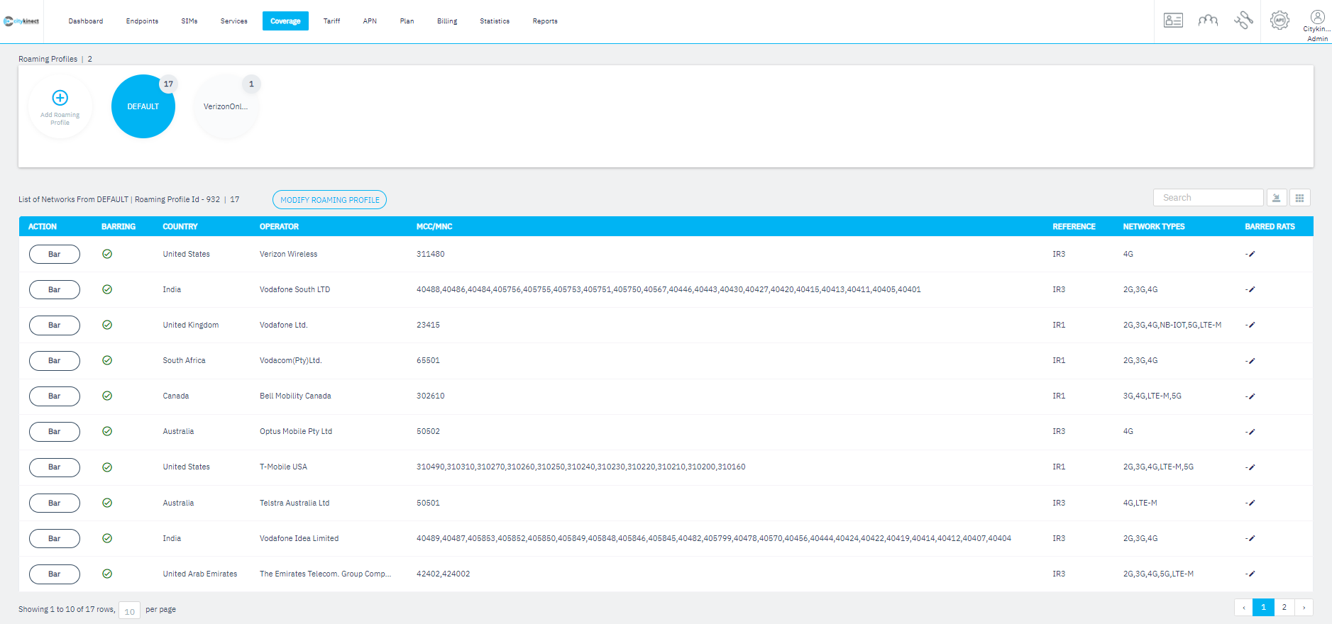1332x624 pixels.
Task: Select the VerizonOnl... roaming profile
Action: [x=226, y=106]
